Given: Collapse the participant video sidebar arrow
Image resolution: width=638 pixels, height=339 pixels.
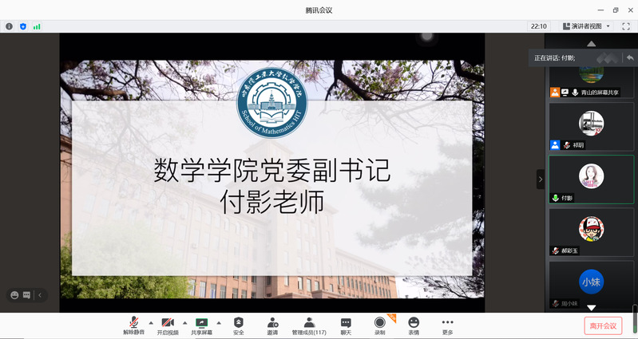Looking at the screenshot, I should [540, 179].
